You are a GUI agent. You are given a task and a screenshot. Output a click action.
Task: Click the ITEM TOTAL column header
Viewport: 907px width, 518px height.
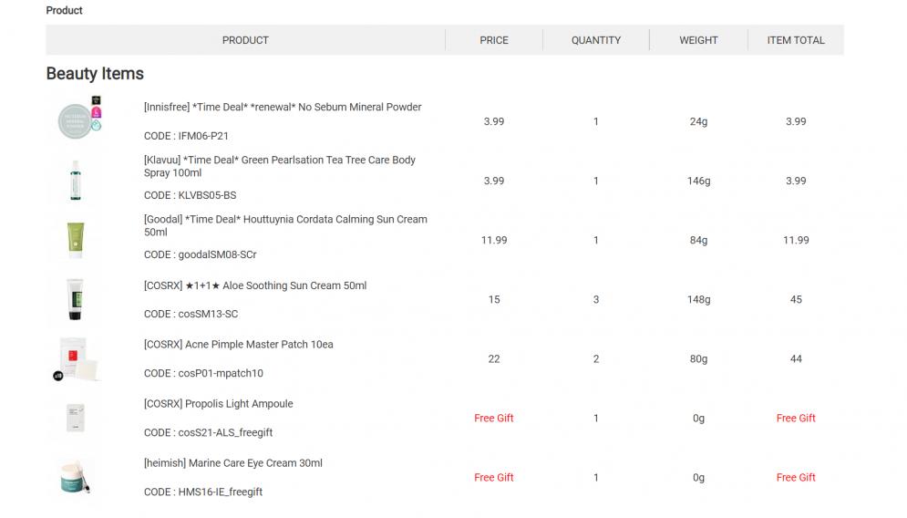click(x=796, y=40)
